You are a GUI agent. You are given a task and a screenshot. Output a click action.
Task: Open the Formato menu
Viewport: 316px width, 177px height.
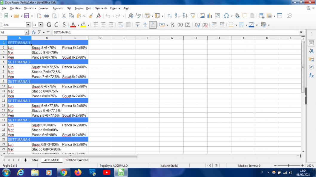point(58,8)
